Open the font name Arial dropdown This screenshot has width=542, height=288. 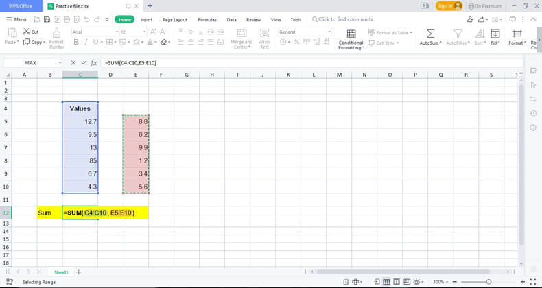[x=117, y=32]
